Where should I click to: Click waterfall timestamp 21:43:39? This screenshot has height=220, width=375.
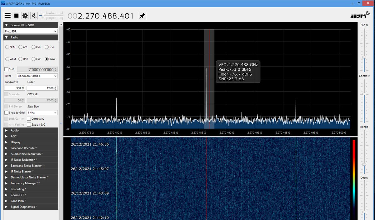90,193
